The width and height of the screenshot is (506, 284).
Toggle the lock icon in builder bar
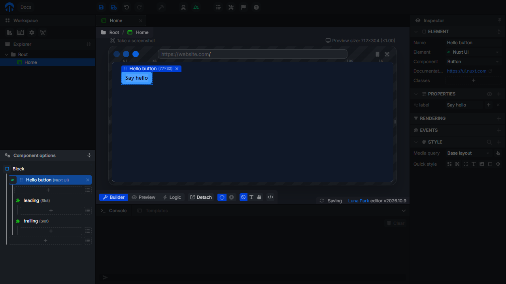pyautogui.click(x=259, y=197)
